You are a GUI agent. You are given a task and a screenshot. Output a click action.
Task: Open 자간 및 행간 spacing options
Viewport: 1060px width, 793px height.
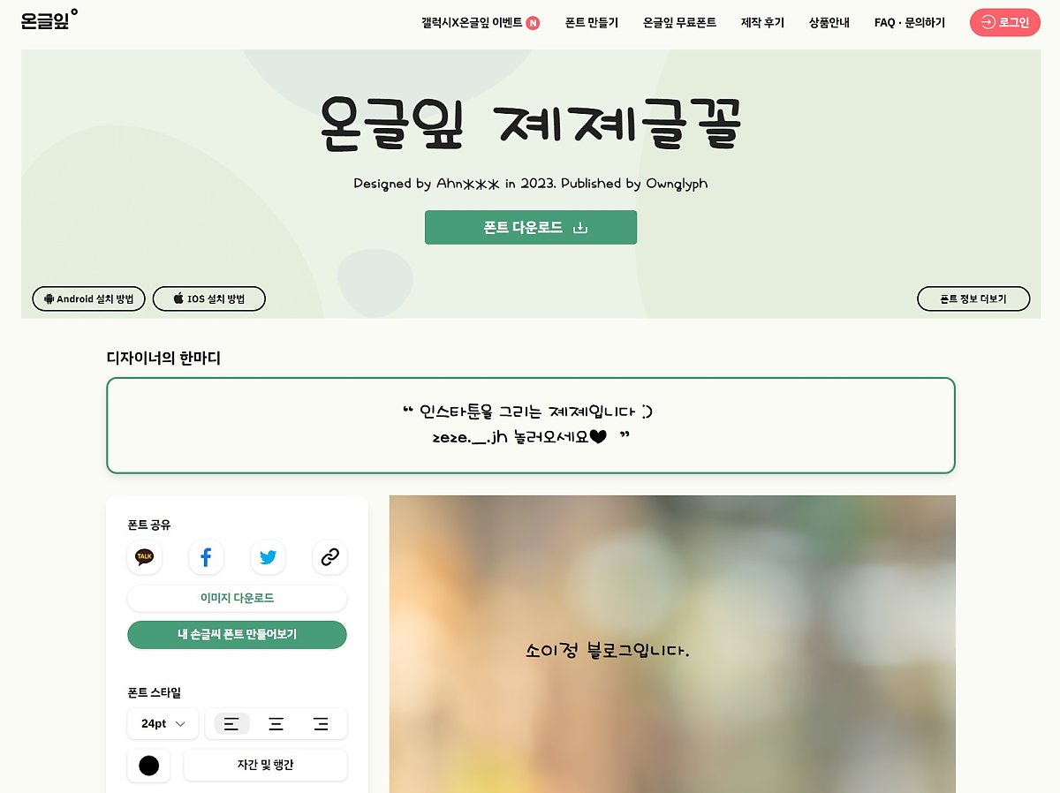pyautogui.click(x=265, y=766)
